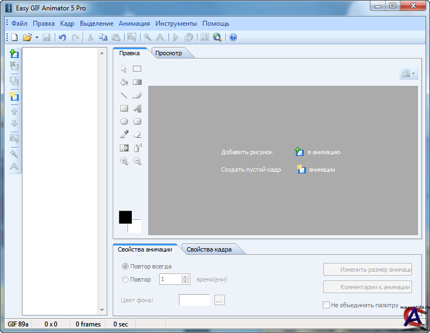Click the duplicate frame icon in left sidebar
This screenshot has width=430, height=333.
click(x=14, y=81)
